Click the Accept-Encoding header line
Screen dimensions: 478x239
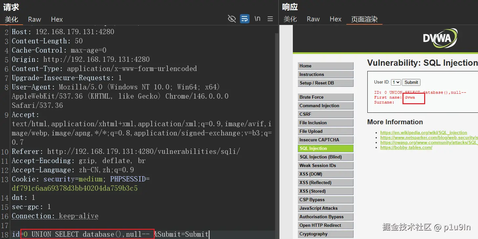click(79, 161)
